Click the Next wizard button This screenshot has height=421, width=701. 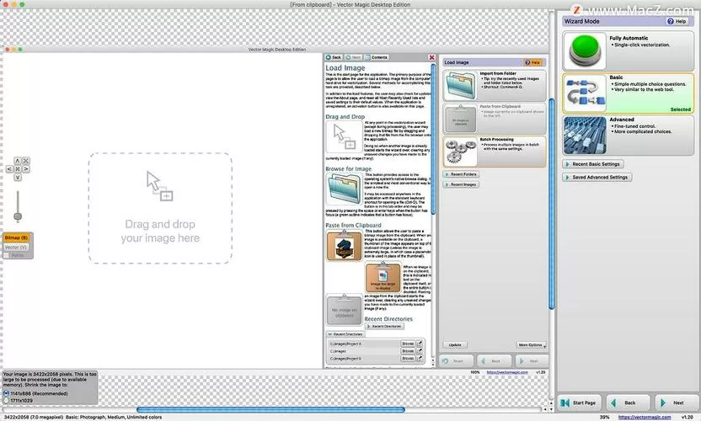tap(676, 402)
